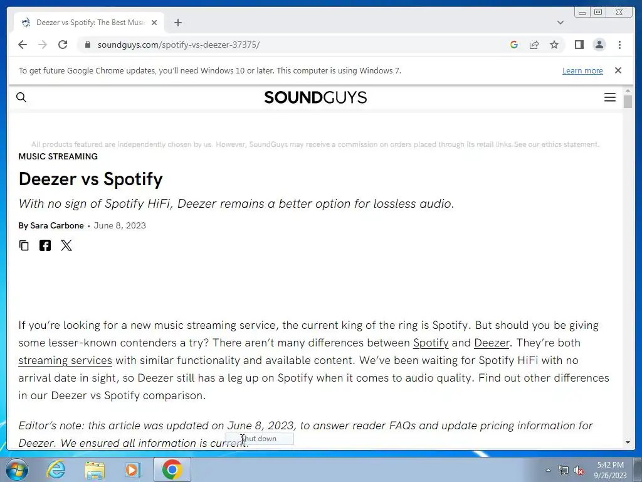Open SoundGuys site search
This screenshot has width=642, height=482.
tap(21, 97)
